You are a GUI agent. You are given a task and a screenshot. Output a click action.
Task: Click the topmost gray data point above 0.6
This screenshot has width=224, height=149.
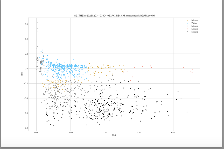[x=38, y=23]
